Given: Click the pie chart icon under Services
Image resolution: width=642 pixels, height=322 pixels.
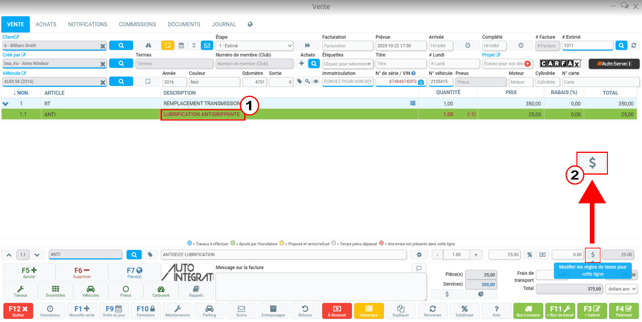Looking at the screenshot, I should click(x=481, y=294).
